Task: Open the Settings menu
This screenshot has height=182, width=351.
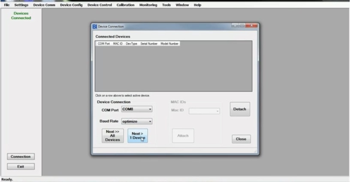Action: (21, 5)
